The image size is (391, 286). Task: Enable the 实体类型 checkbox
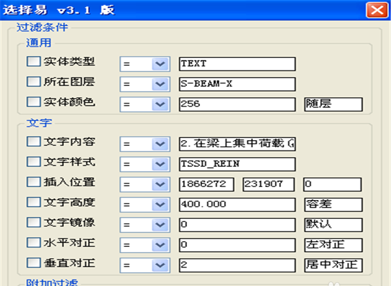tap(33, 63)
